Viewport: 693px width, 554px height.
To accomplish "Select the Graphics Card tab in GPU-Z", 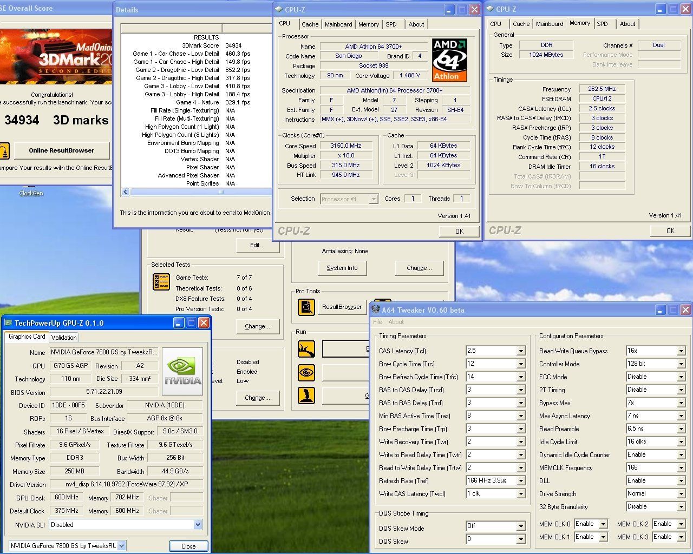I will point(27,337).
